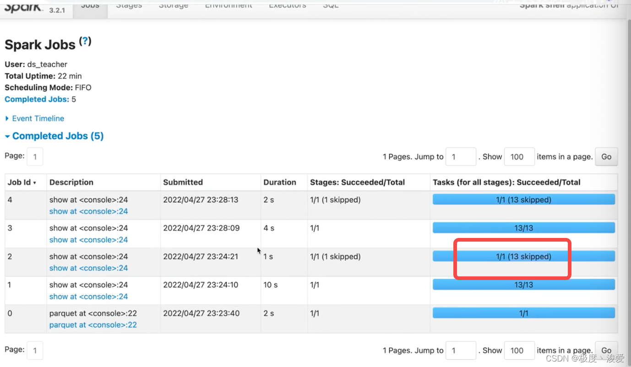
Task: Click submitted time 2022/04/27 23:24:21
Action: (x=201, y=256)
